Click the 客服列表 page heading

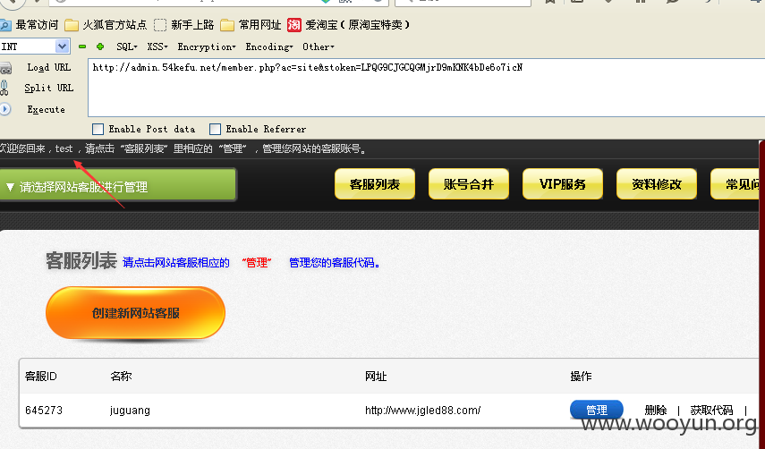pos(81,261)
